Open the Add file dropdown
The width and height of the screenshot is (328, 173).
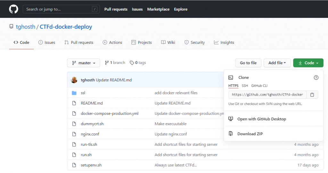[x=277, y=63]
